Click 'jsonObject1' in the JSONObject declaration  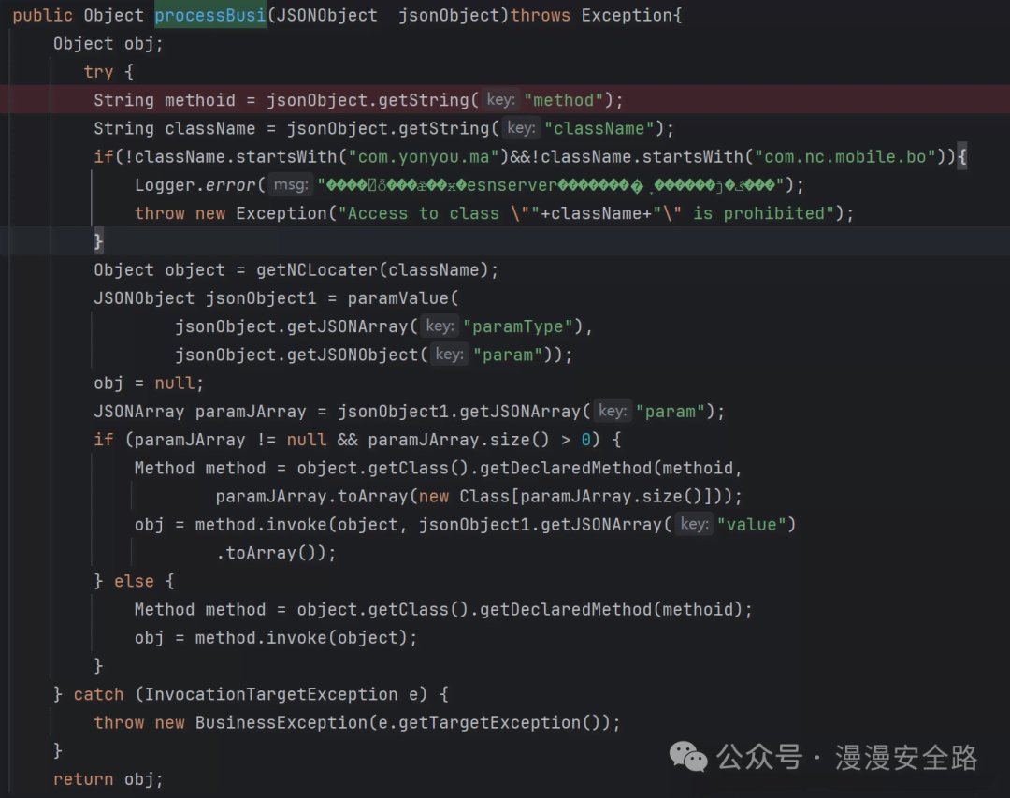pos(261,299)
